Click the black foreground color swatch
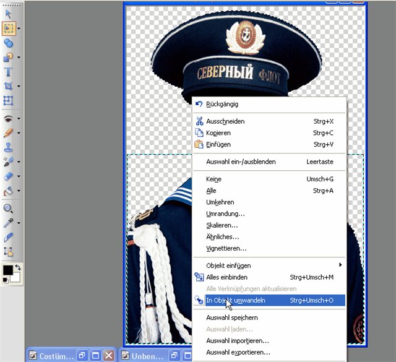 coord(8,270)
